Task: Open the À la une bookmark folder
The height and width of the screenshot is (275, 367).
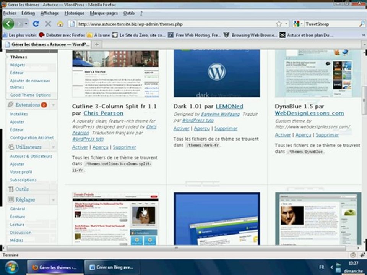Action: tap(98, 35)
